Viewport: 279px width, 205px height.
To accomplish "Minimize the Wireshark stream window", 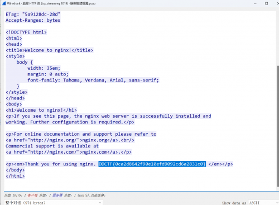I will coord(255,3).
